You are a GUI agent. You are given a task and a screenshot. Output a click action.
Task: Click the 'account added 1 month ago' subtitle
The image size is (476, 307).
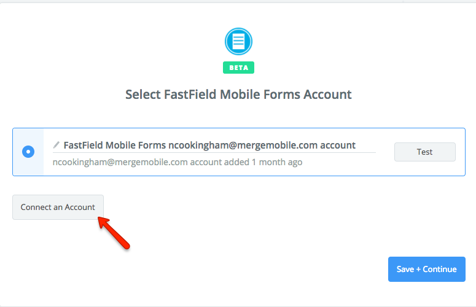[x=246, y=163]
